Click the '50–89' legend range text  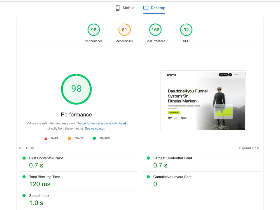[x=79, y=138]
